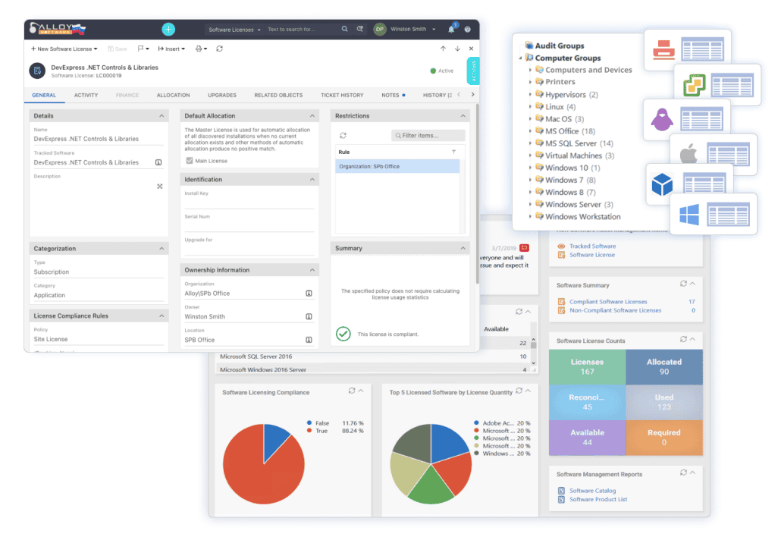The height and width of the screenshot is (540, 781).
Task: Click the Windows icon beside the report thumbnail
Action: (x=688, y=213)
